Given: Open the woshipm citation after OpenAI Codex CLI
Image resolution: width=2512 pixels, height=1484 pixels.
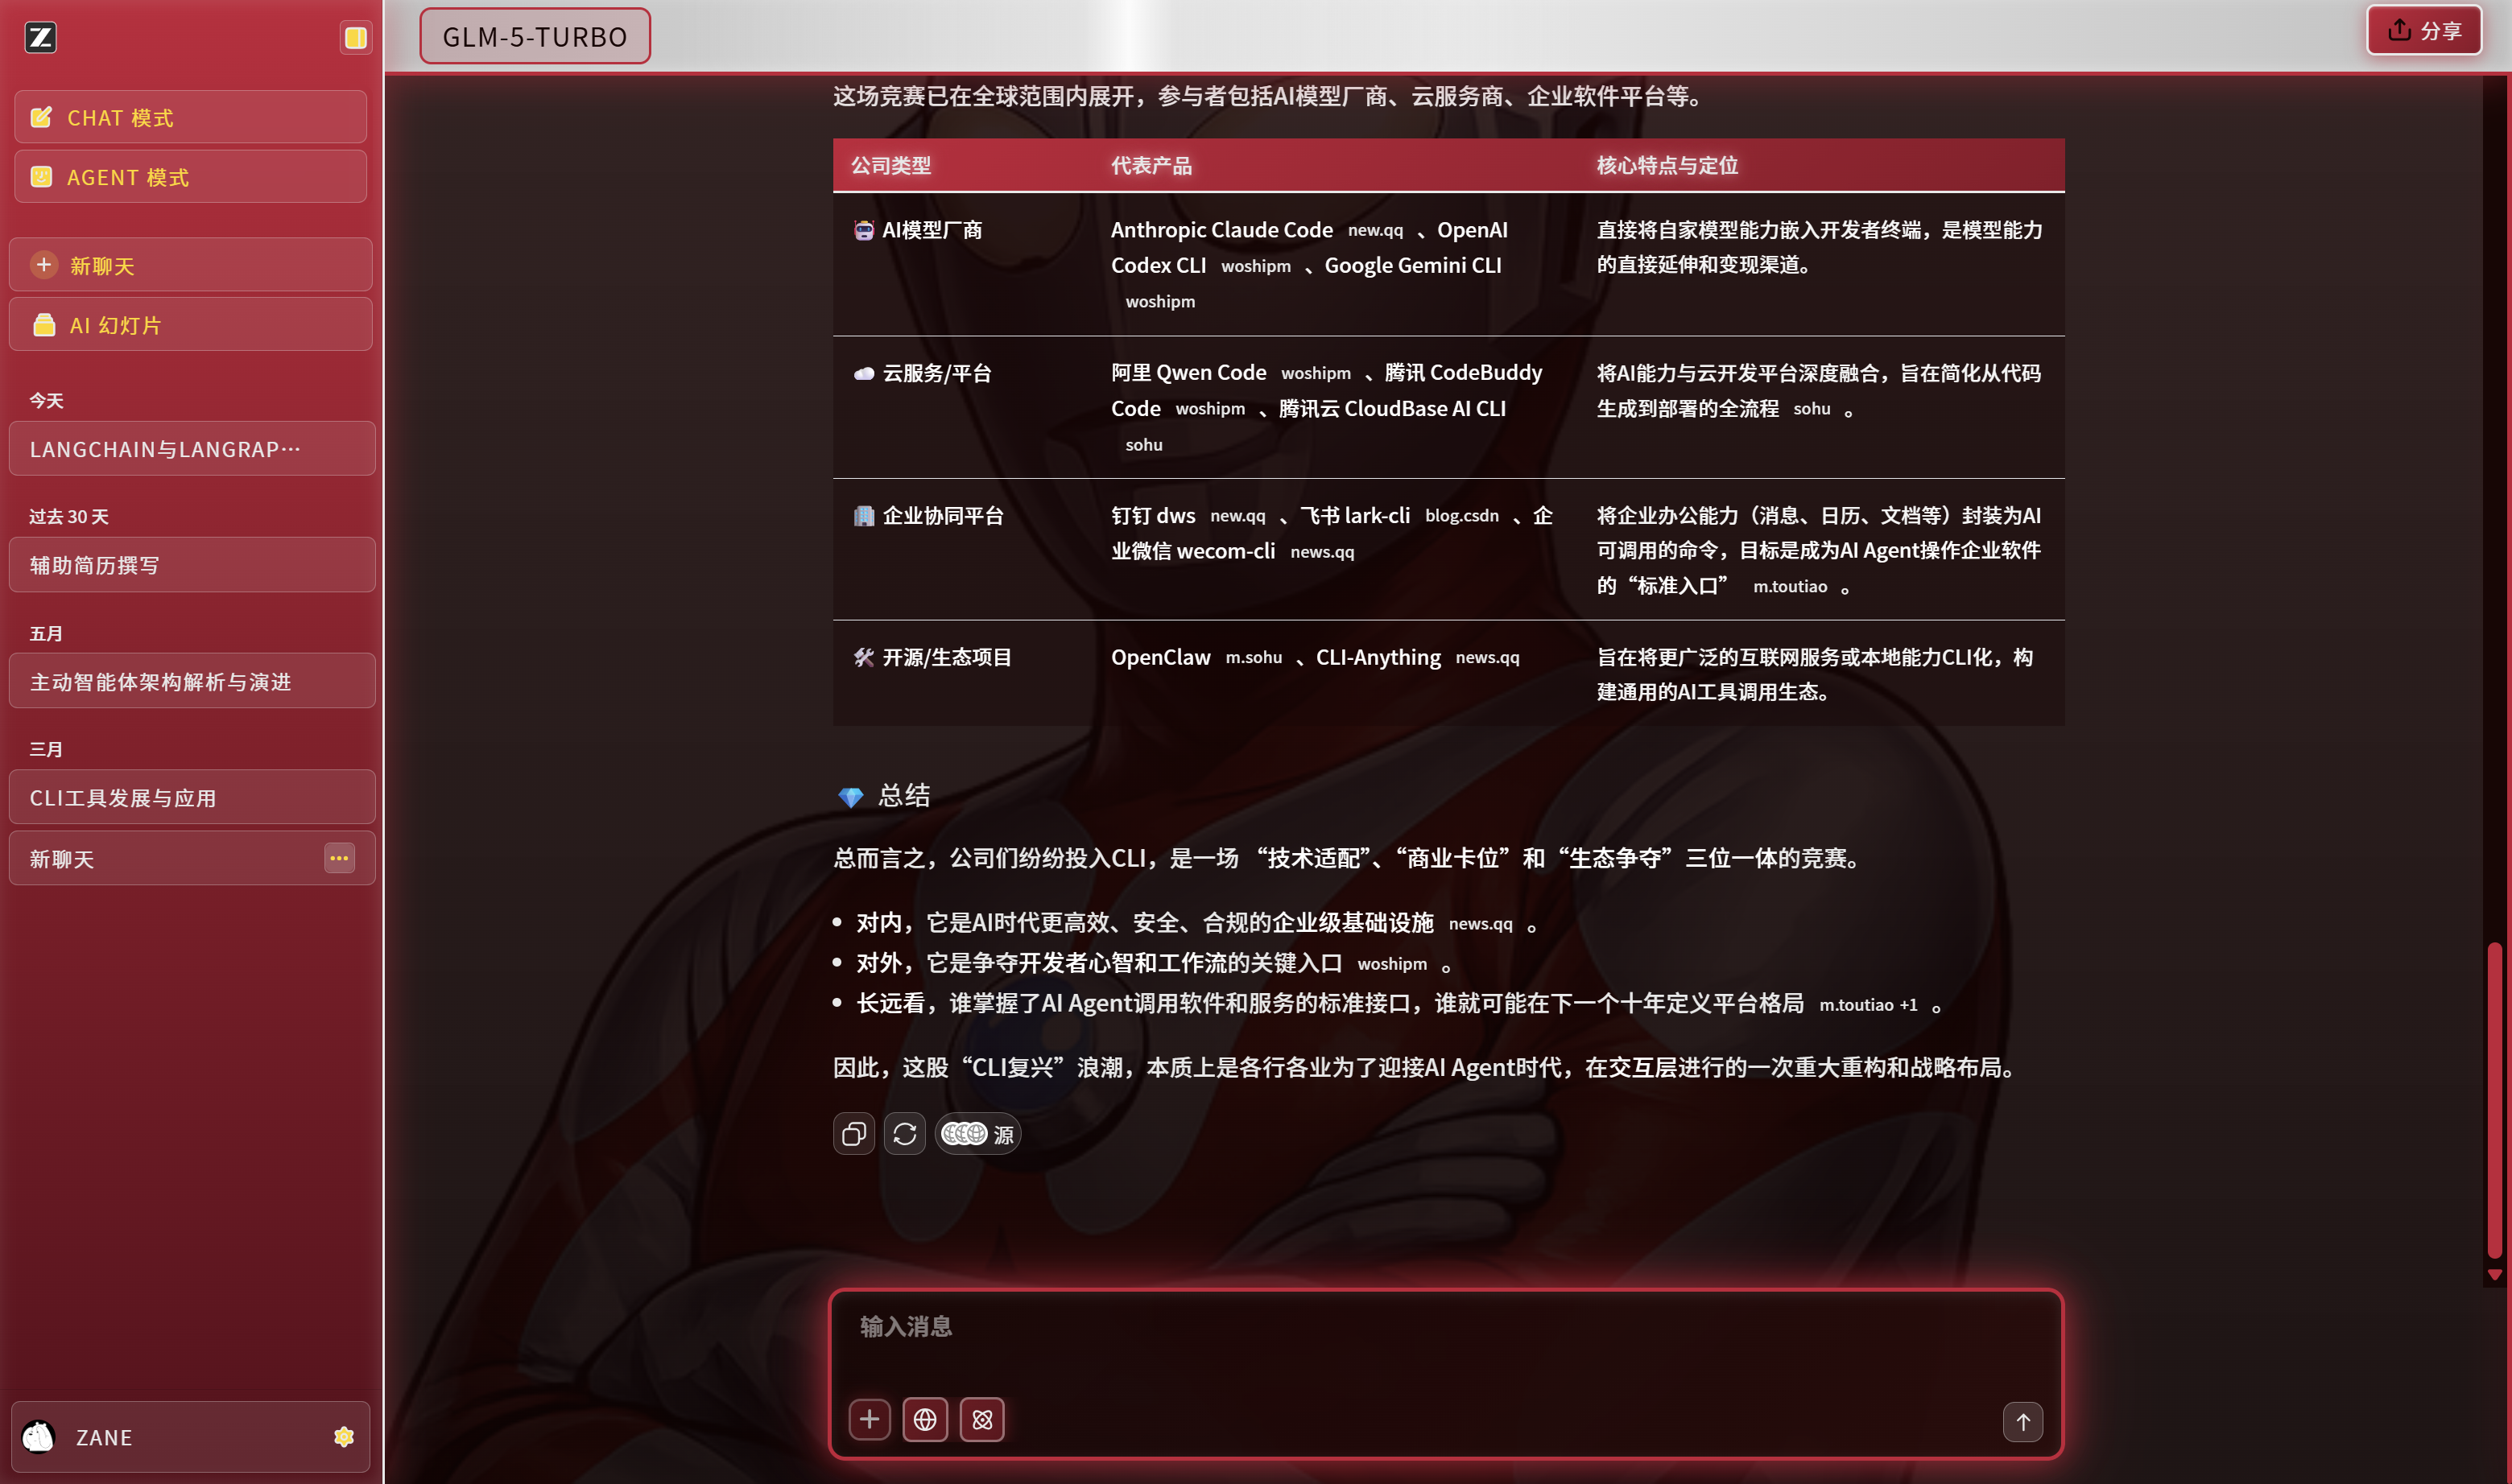Looking at the screenshot, I should (1255, 266).
